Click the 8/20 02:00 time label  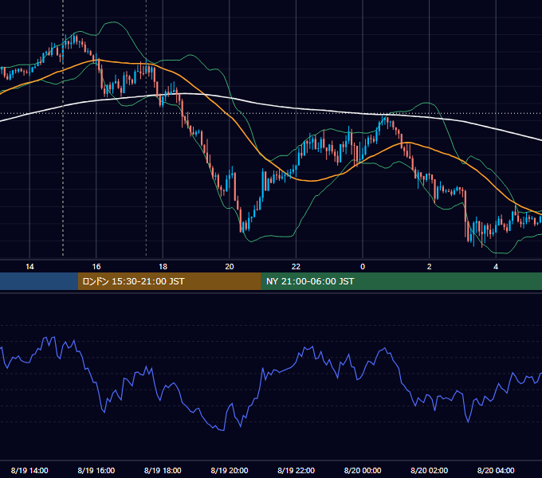pyautogui.click(x=430, y=470)
